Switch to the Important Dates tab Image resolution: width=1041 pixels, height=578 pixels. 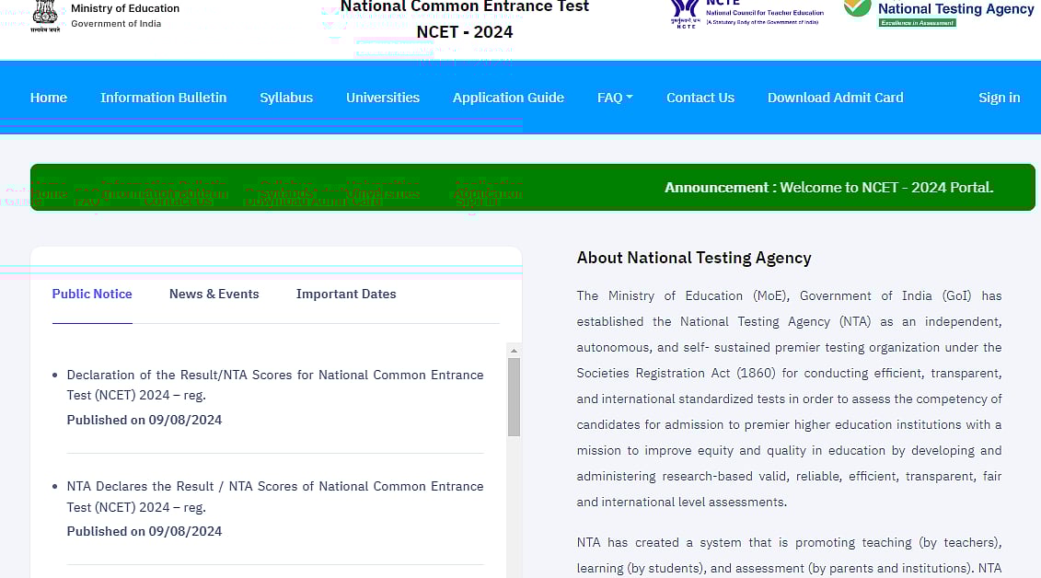[346, 294]
